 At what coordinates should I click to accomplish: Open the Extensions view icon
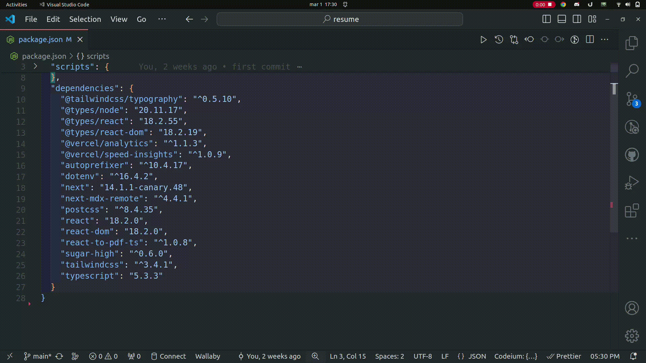click(632, 211)
